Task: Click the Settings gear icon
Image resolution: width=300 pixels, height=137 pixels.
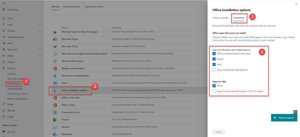Action: pyautogui.click(x=4, y=68)
